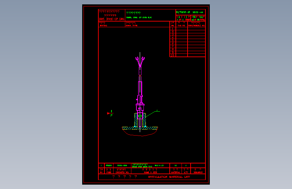Select the 'TAG NO' column header
This screenshot has width=292, height=189.
point(182,26)
